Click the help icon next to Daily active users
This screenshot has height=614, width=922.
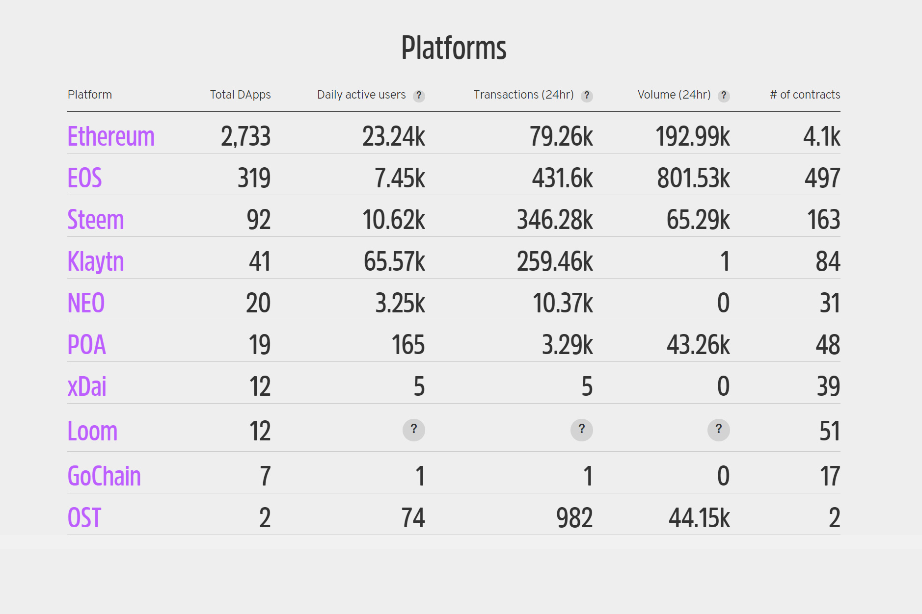point(420,96)
